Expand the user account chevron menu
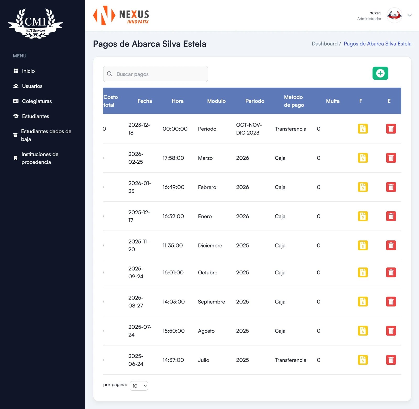This screenshot has height=409, width=419. click(x=409, y=15)
